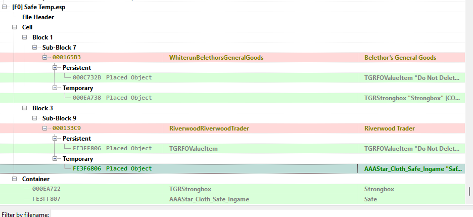Click TGRStrongbox "Strongbox" placed object name
This screenshot has height=217, width=473.
412,98
